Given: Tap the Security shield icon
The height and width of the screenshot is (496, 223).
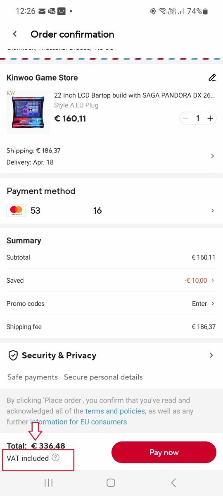Looking at the screenshot, I should (x=13, y=355).
